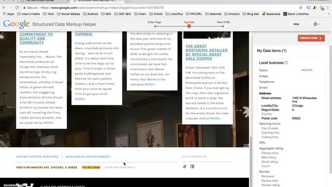Image resolution: width=332 pixels, height=187 pixels.
Task: Open the Social Medias bookmark folder
Action: (68, 14)
